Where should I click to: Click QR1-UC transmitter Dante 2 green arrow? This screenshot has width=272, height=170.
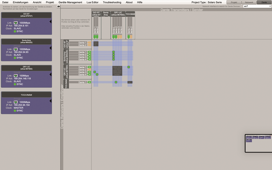[x=116, y=37]
